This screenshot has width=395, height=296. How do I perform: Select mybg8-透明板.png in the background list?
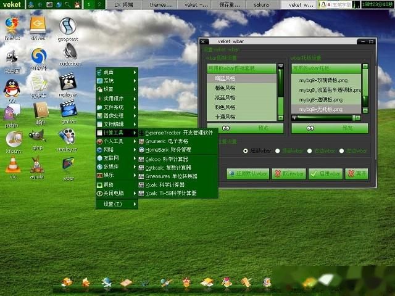coord(326,100)
